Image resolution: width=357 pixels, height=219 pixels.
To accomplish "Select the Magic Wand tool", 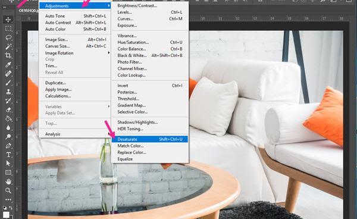I will point(8,46).
